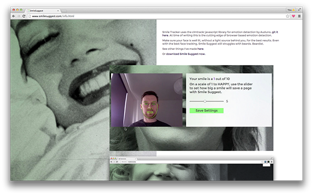Viewport: 313px width, 195px height.
Task: Close the browser window with the red button
Action: pos(14,9)
